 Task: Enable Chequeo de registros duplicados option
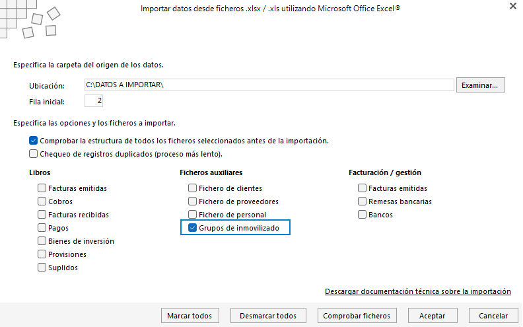click(x=34, y=154)
